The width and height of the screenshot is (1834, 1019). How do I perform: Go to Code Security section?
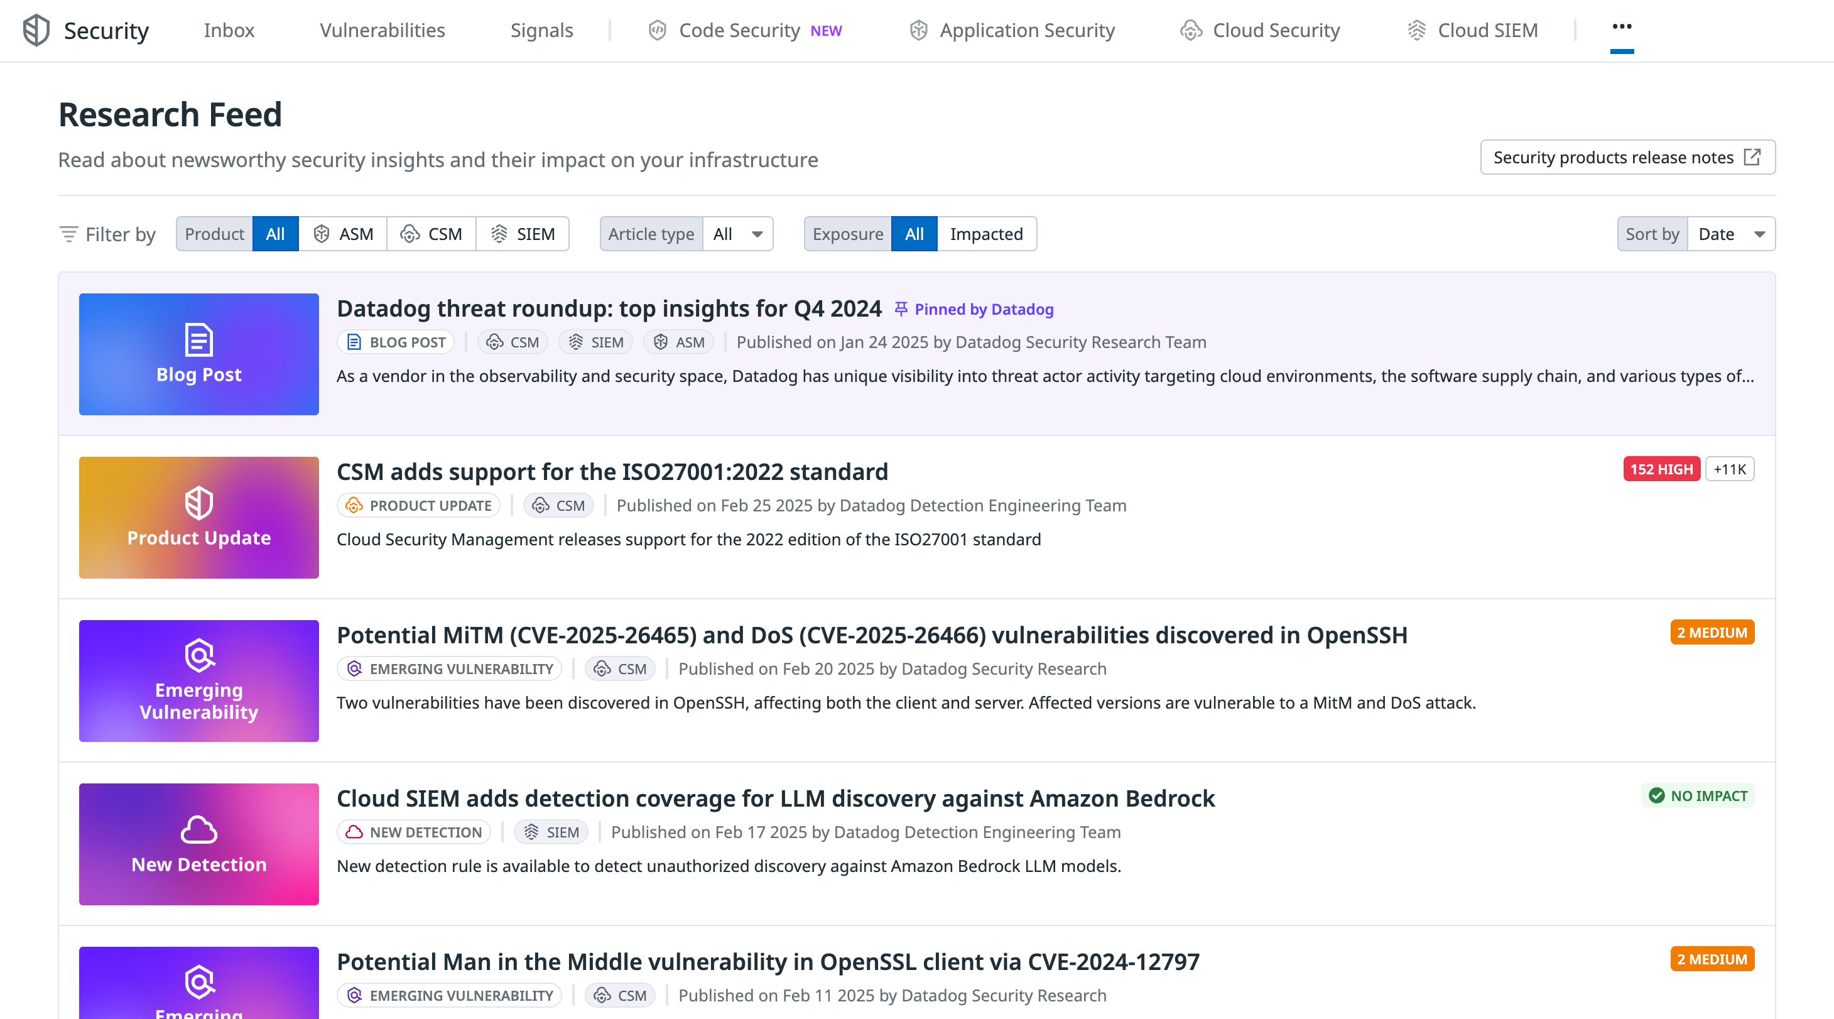pyautogui.click(x=745, y=31)
